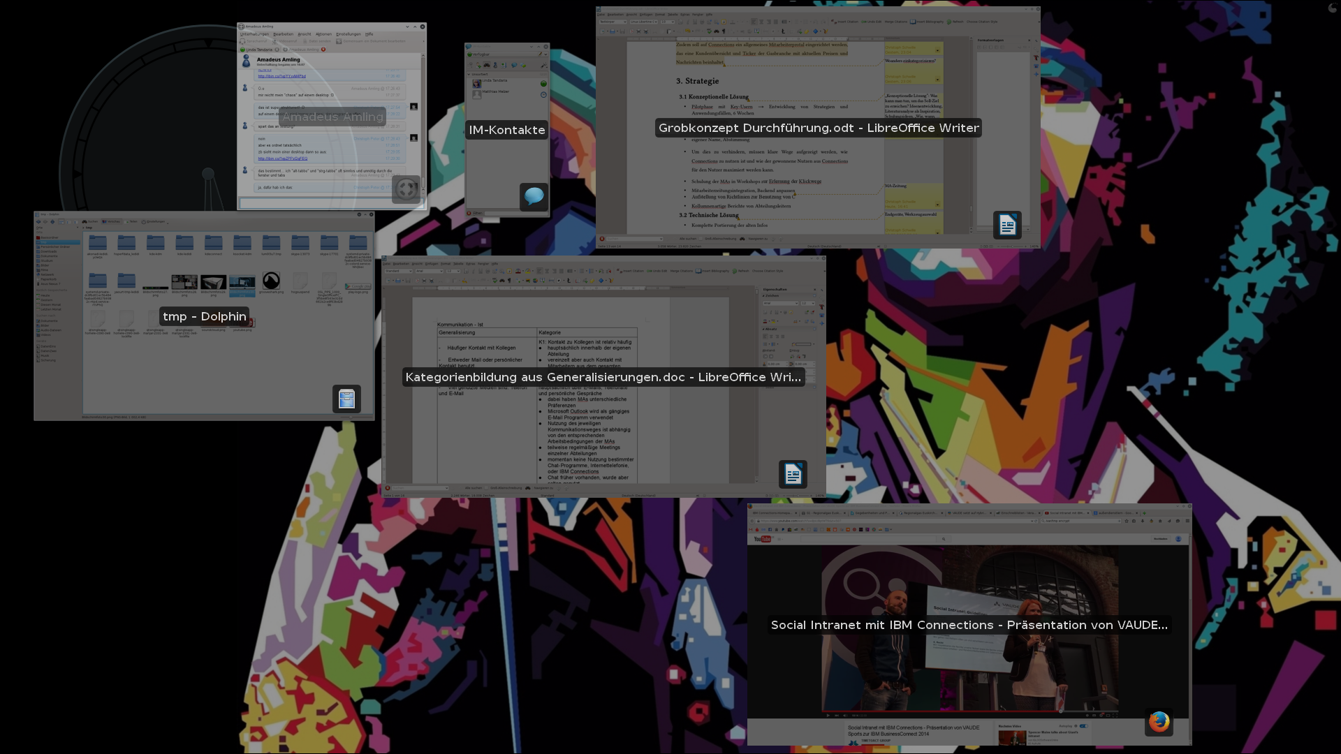Click the Firefox icon on the YouTube window preview
Image resolution: width=1341 pixels, height=754 pixels.
[x=1159, y=722]
